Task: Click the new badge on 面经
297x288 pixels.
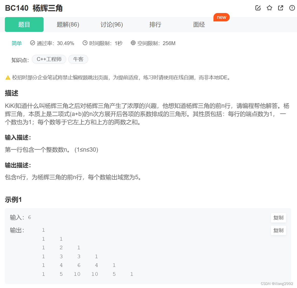Action: (x=221, y=17)
